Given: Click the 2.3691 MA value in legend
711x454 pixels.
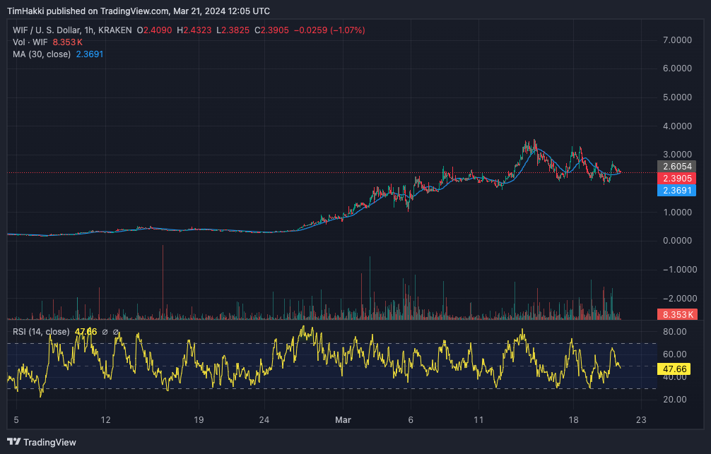Looking at the screenshot, I should pyautogui.click(x=90, y=54).
